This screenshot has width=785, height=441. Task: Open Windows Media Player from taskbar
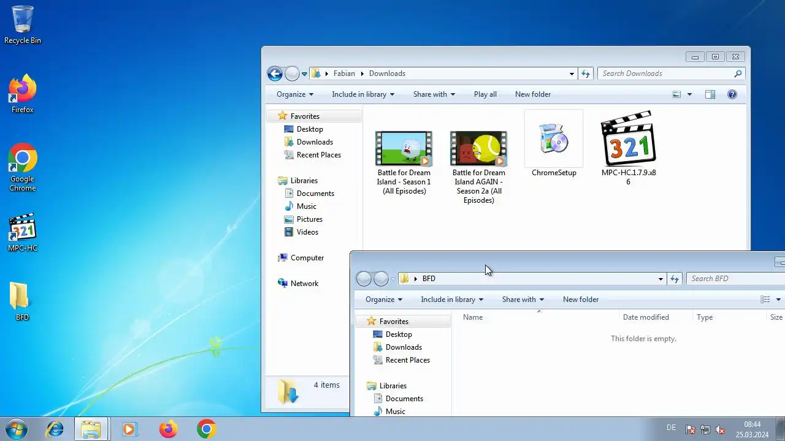129,429
